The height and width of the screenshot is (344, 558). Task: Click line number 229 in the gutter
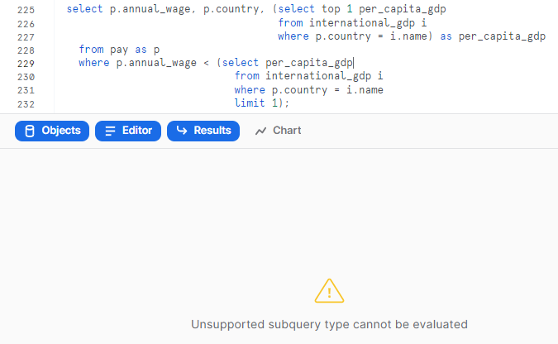click(26, 64)
